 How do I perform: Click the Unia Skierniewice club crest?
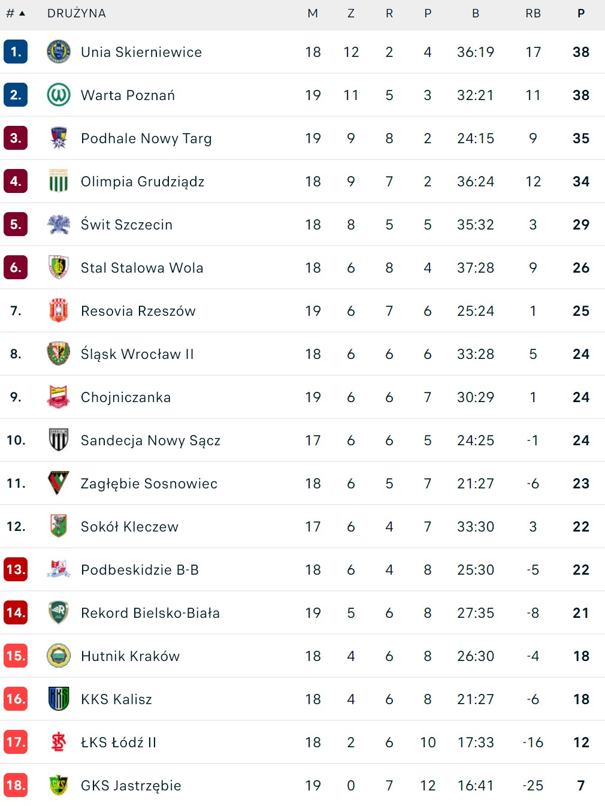pos(59,52)
